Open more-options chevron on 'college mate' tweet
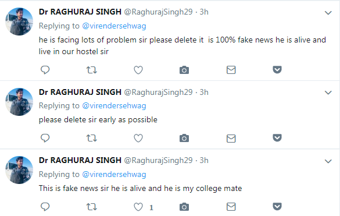Screen dimensions: 340x216 pos(328,161)
